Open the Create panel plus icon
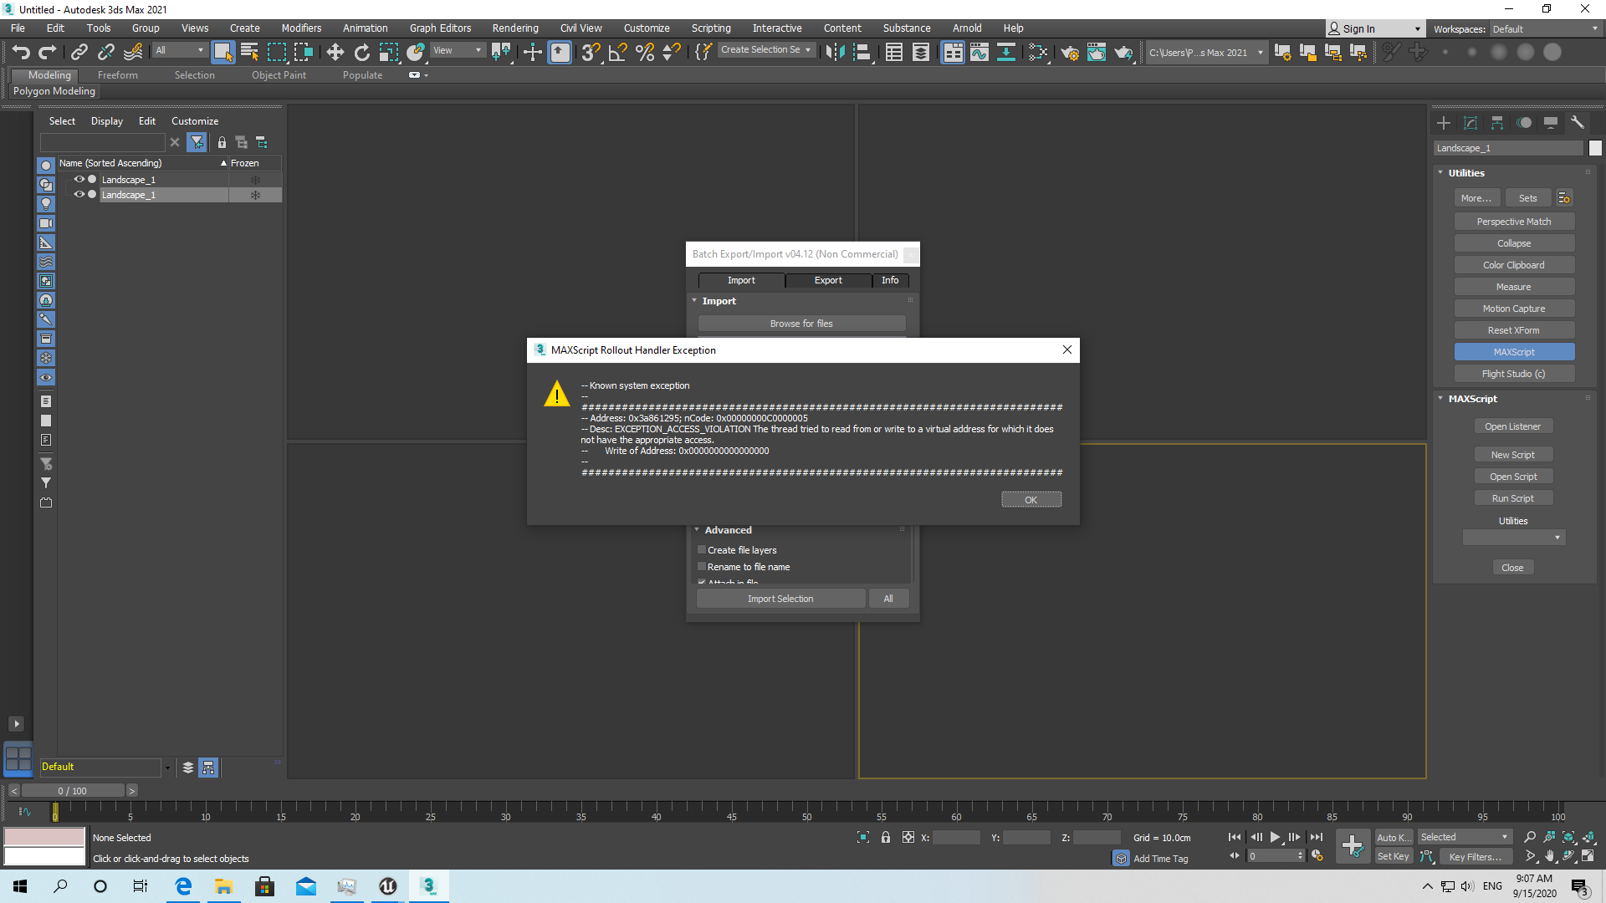Viewport: 1606px width, 903px height. pyautogui.click(x=1444, y=123)
